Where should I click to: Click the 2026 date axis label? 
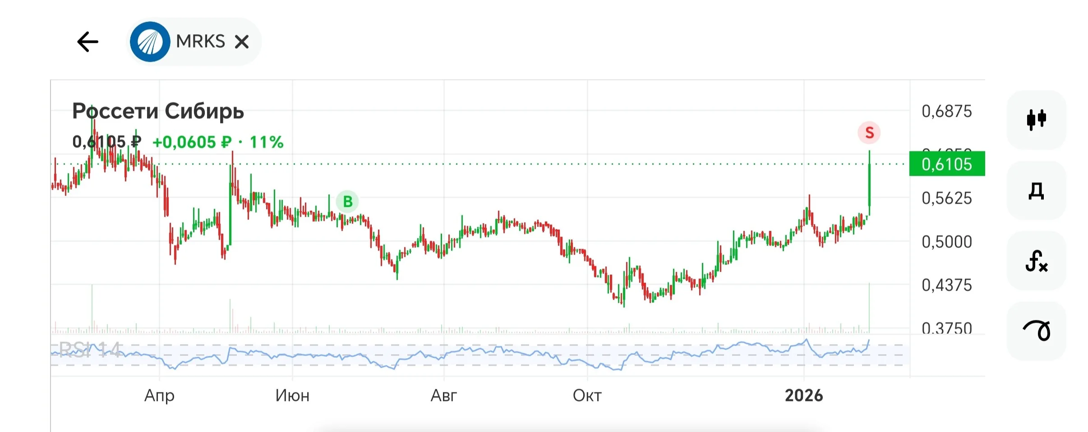point(804,396)
